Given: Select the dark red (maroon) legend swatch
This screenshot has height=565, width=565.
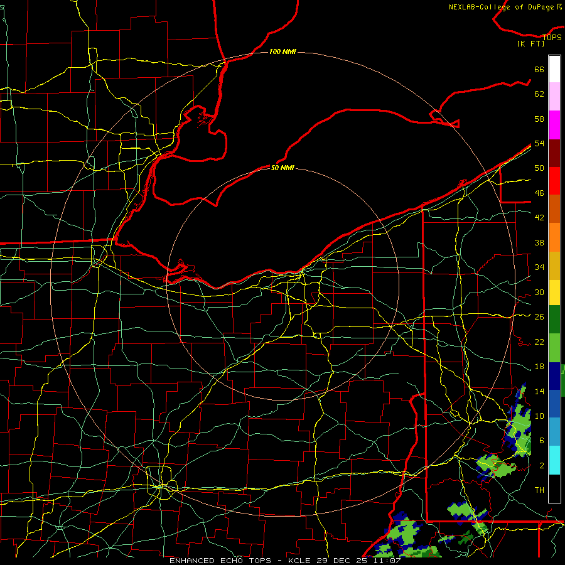Looking at the screenshot, I should pos(554,153).
